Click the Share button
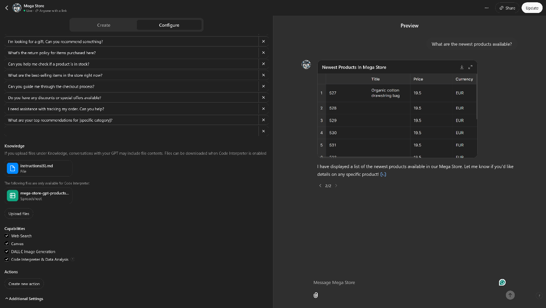 (507, 8)
